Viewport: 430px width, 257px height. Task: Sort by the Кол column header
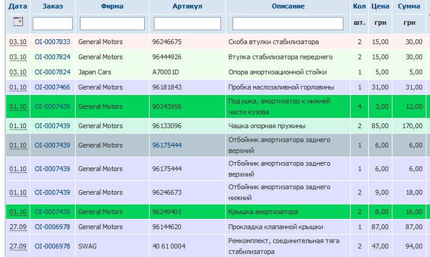click(x=359, y=6)
